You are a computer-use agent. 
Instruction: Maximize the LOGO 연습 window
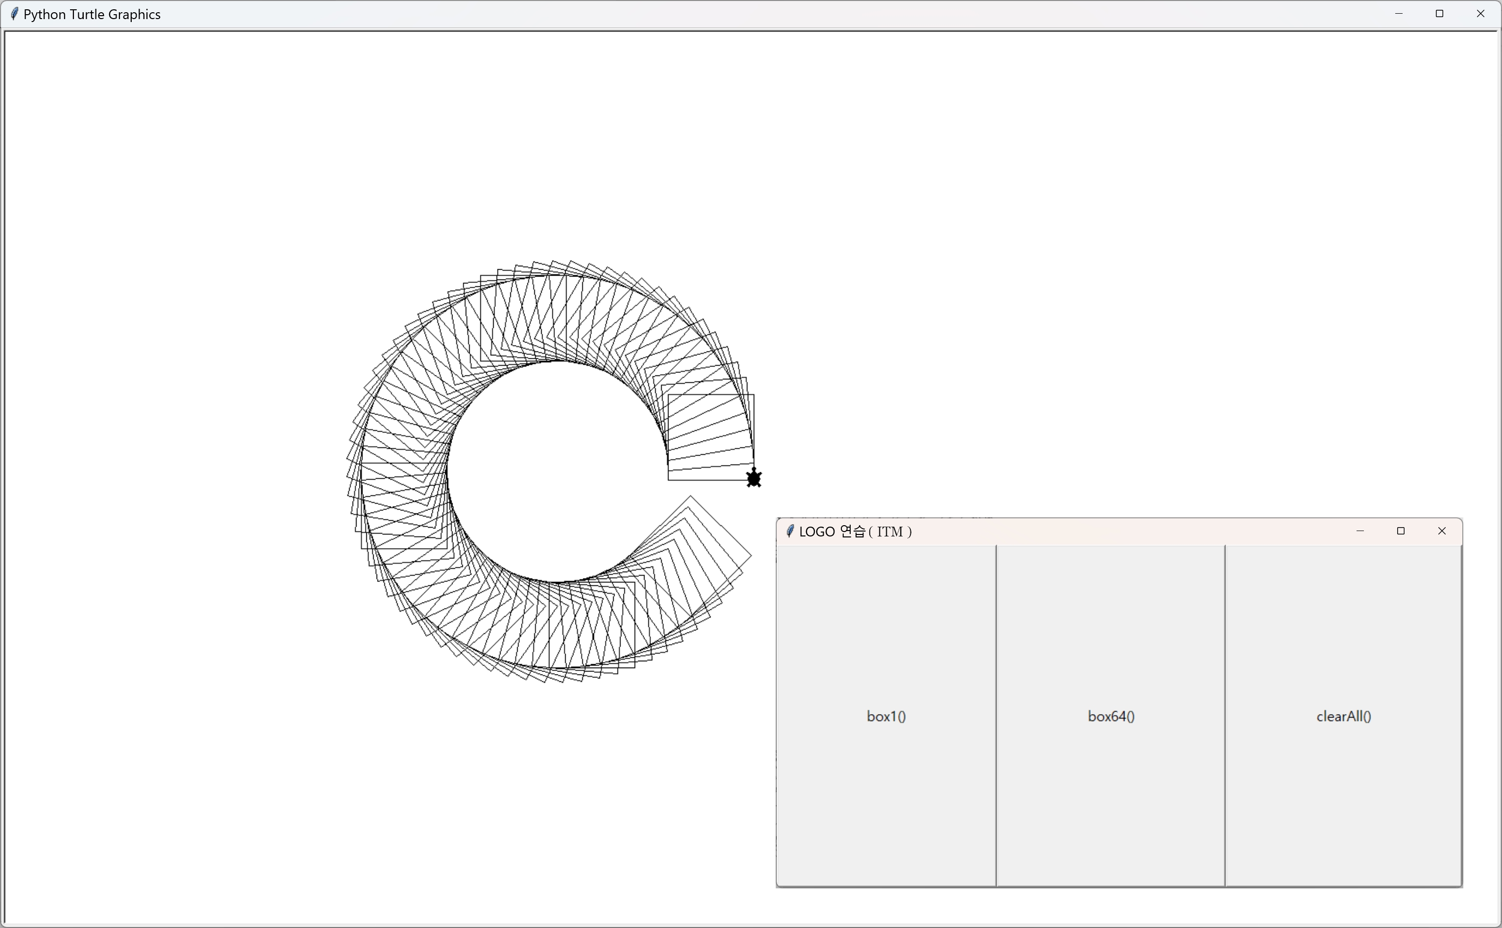pyautogui.click(x=1401, y=531)
